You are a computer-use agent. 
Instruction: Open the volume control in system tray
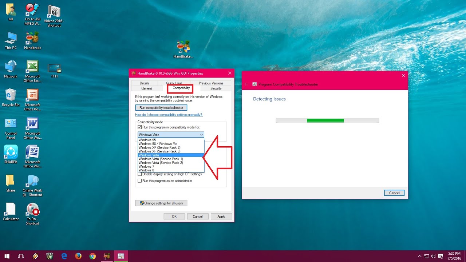pyautogui.click(x=433, y=256)
